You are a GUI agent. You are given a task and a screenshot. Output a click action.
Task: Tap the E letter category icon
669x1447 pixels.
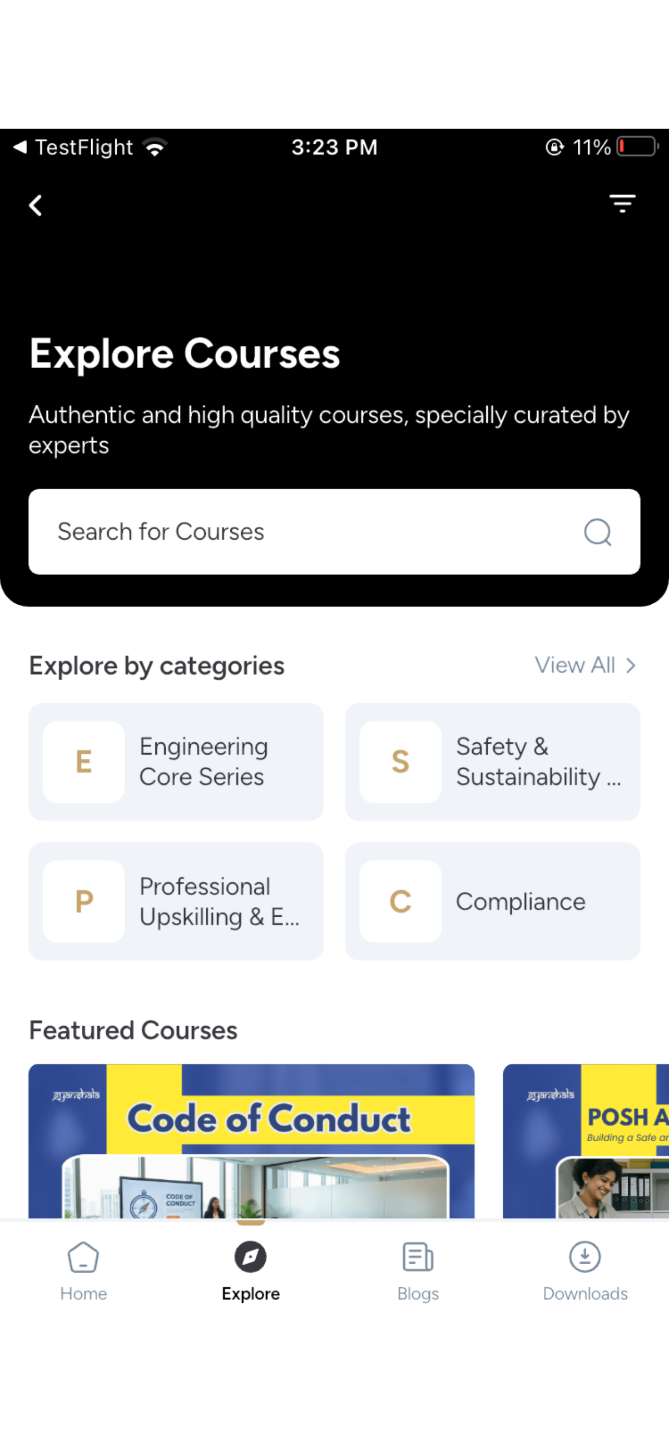click(84, 762)
